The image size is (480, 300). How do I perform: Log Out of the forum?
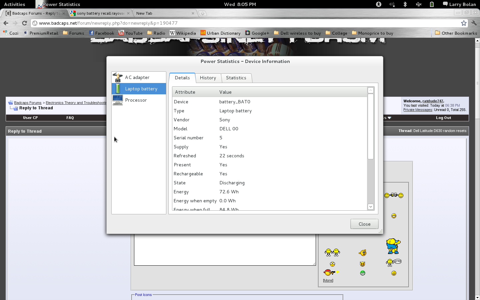443,118
